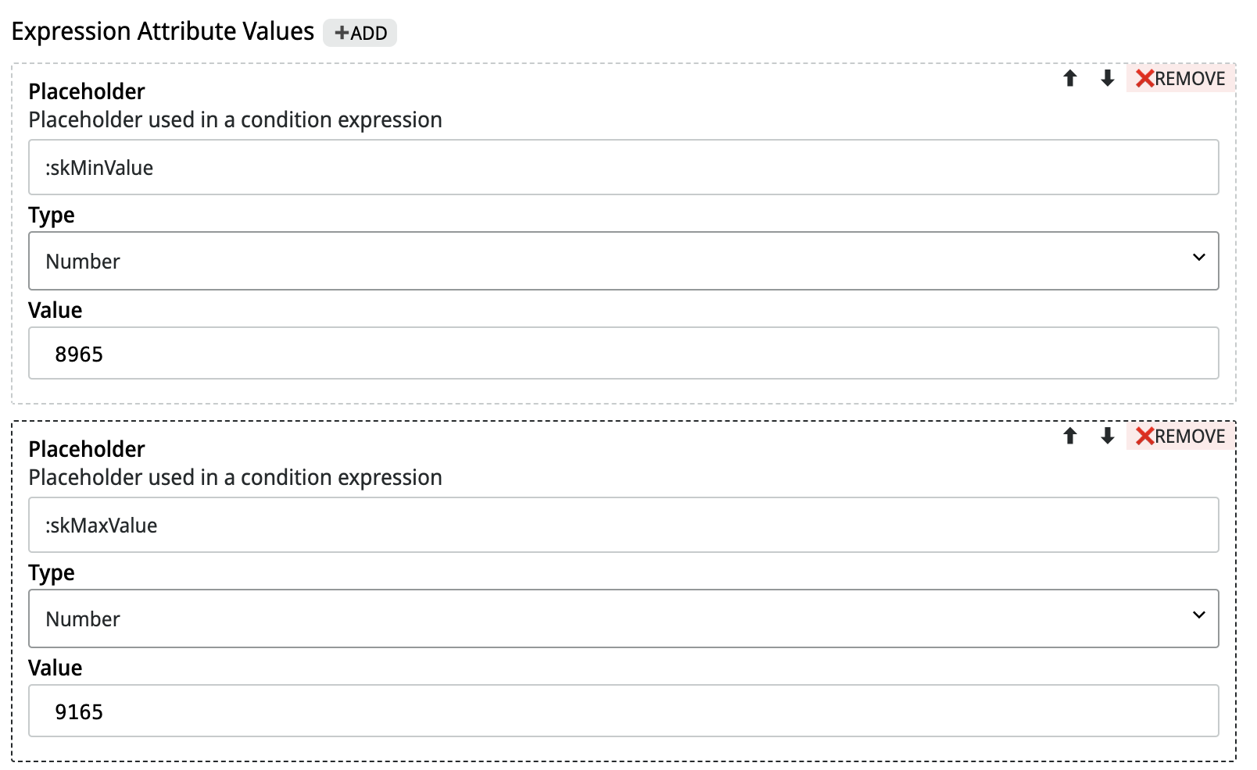Move the :skMaxValue entry up
Image resolution: width=1257 pixels, height=770 pixels.
pos(1070,436)
